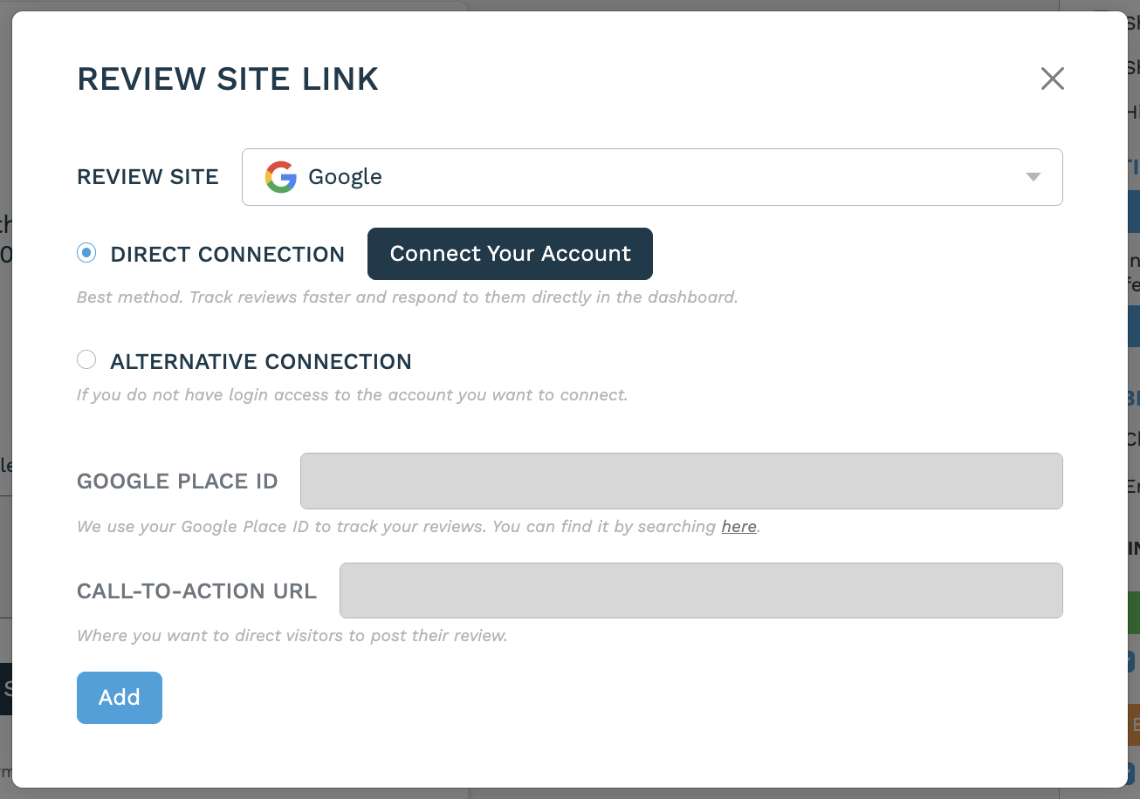Select the Direct Connection radio button

point(86,253)
